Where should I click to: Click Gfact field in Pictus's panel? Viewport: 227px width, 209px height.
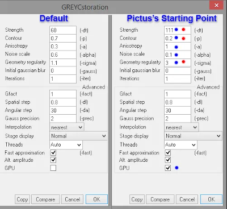click(x=178, y=94)
